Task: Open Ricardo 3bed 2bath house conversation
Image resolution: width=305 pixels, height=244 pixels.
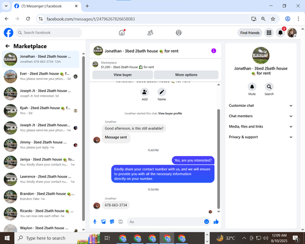Action: [41, 213]
